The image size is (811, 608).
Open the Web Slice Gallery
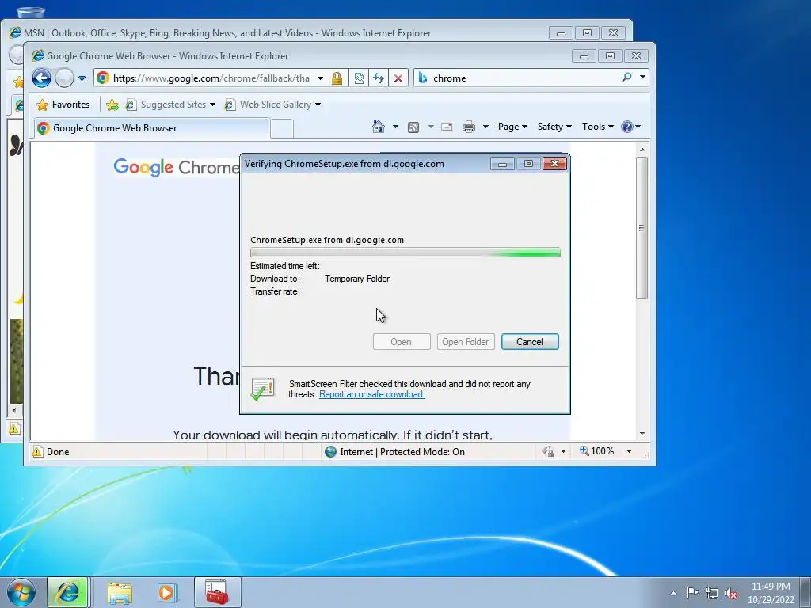(268, 104)
